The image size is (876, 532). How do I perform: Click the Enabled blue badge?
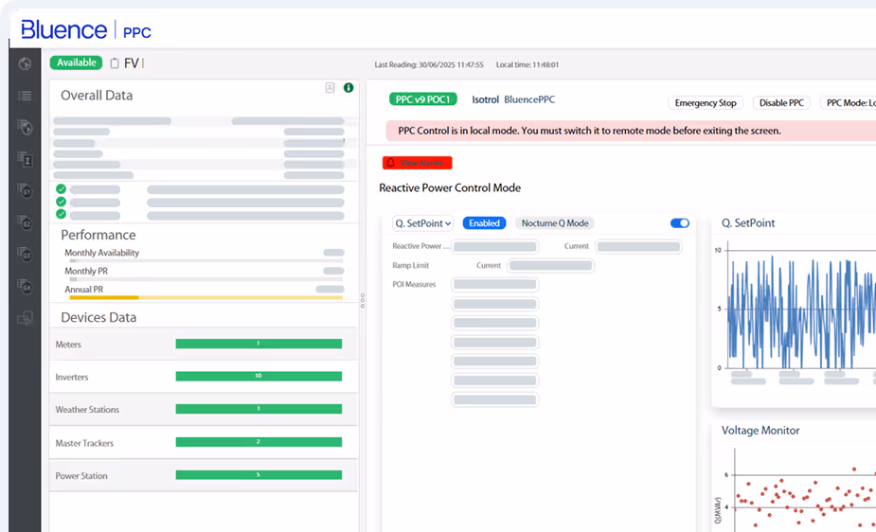click(x=484, y=223)
